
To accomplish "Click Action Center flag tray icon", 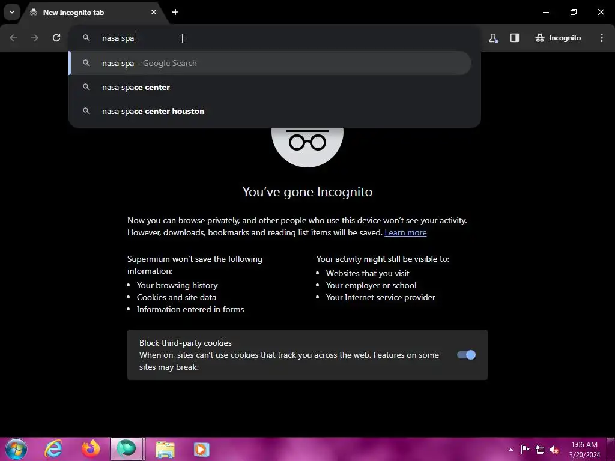I will pyautogui.click(x=525, y=449).
